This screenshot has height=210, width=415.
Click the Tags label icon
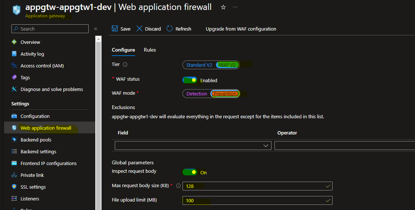point(14,77)
